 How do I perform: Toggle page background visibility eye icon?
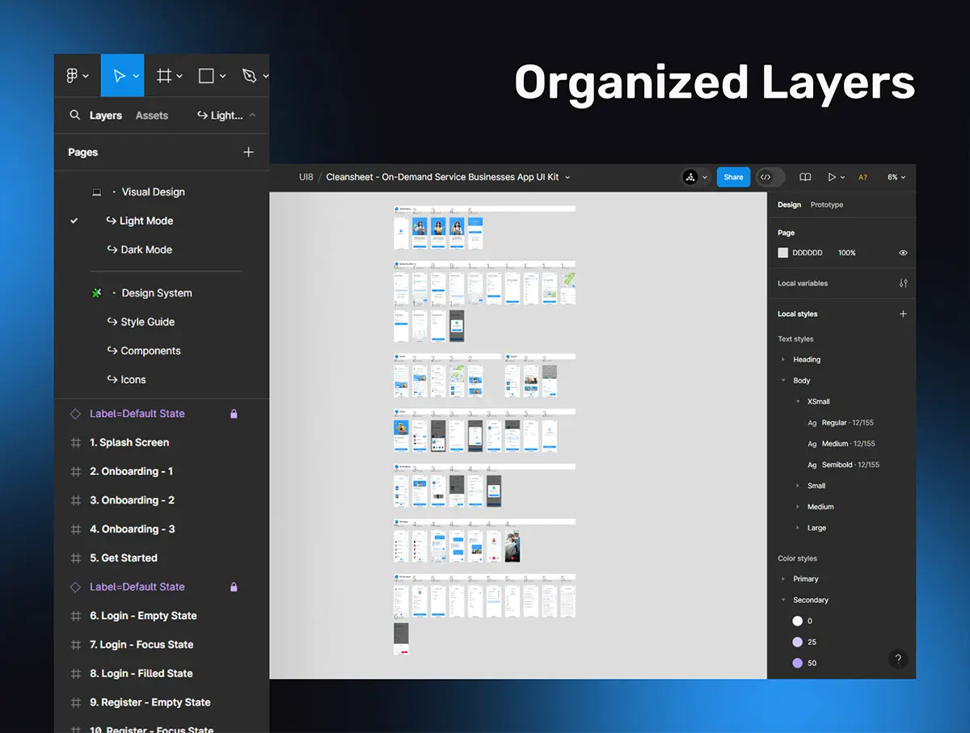point(903,253)
